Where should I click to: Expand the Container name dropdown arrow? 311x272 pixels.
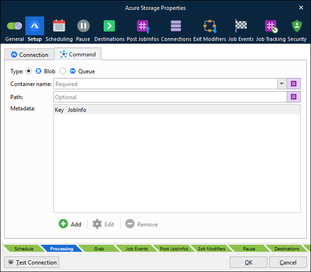coord(281,84)
